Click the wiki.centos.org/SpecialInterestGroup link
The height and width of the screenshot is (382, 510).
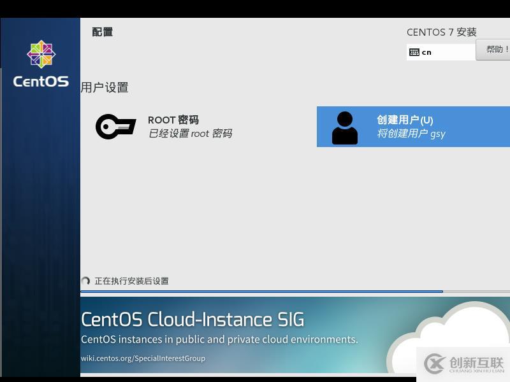(x=142, y=358)
